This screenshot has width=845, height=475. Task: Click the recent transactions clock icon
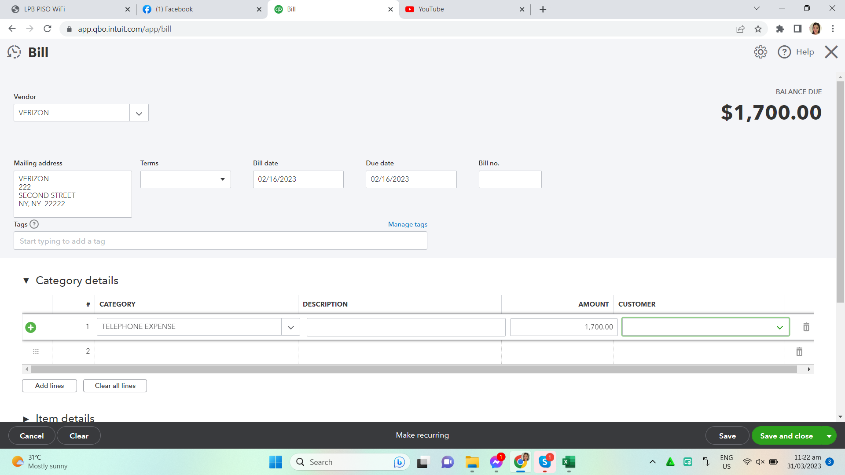coord(14,52)
